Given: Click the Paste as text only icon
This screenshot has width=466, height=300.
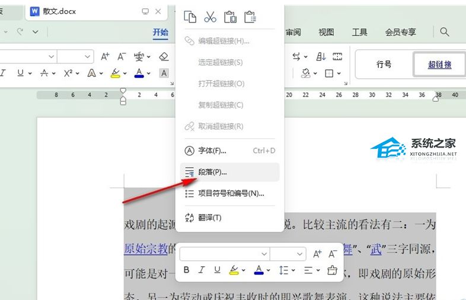Looking at the screenshot, I should point(250,17).
